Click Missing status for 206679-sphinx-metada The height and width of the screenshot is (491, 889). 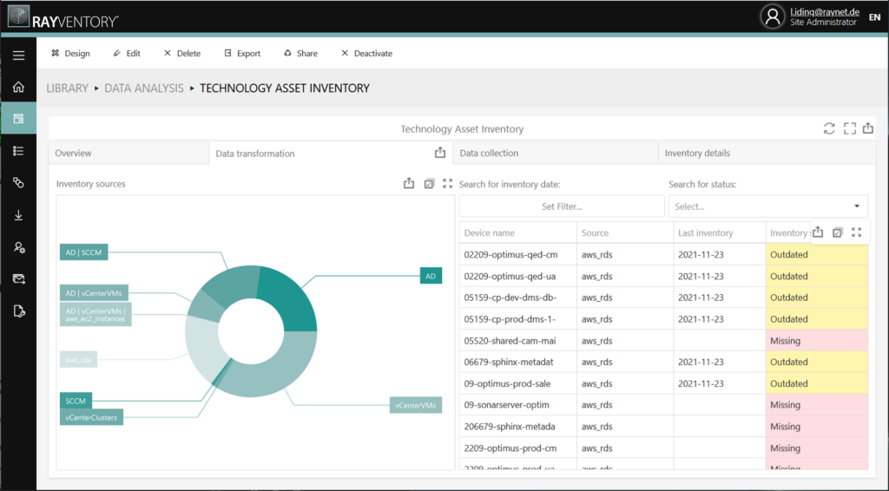coord(816,427)
